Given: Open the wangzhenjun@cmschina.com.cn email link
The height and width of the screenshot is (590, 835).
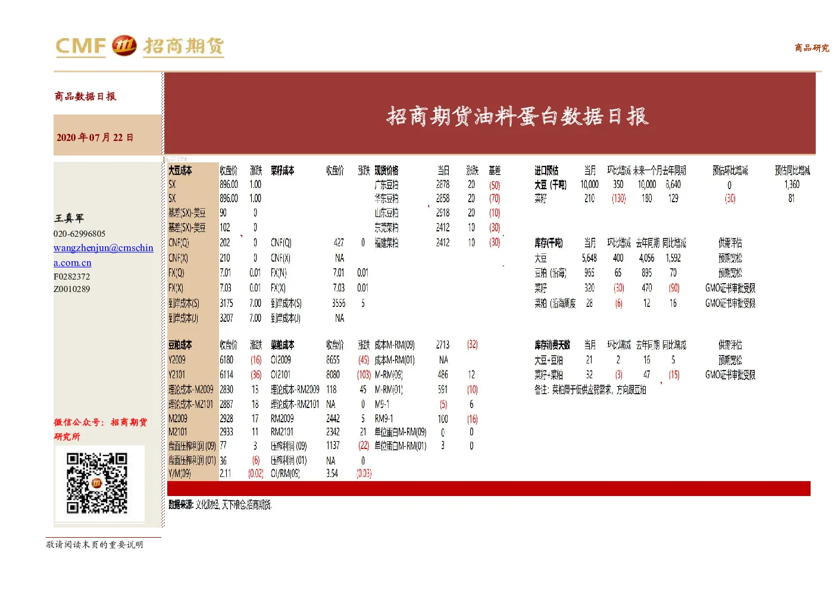Looking at the screenshot, I should point(103,255).
